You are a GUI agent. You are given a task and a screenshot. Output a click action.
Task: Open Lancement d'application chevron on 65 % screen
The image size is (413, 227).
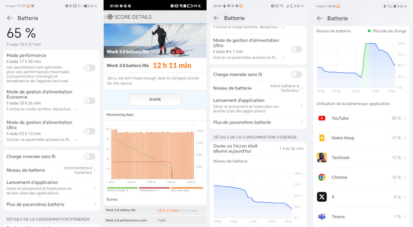click(95, 187)
